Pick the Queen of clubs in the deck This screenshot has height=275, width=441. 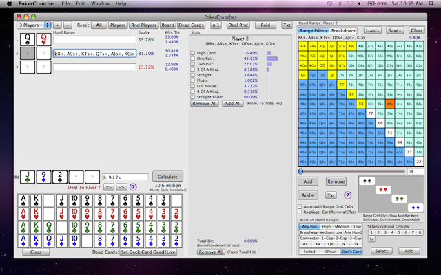(x=49, y=228)
